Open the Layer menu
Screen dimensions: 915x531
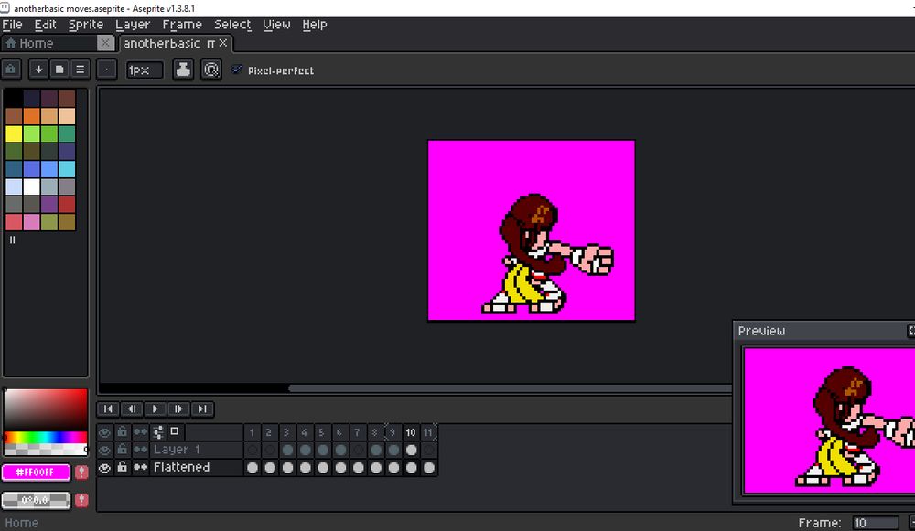pyautogui.click(x=133, y=25)
